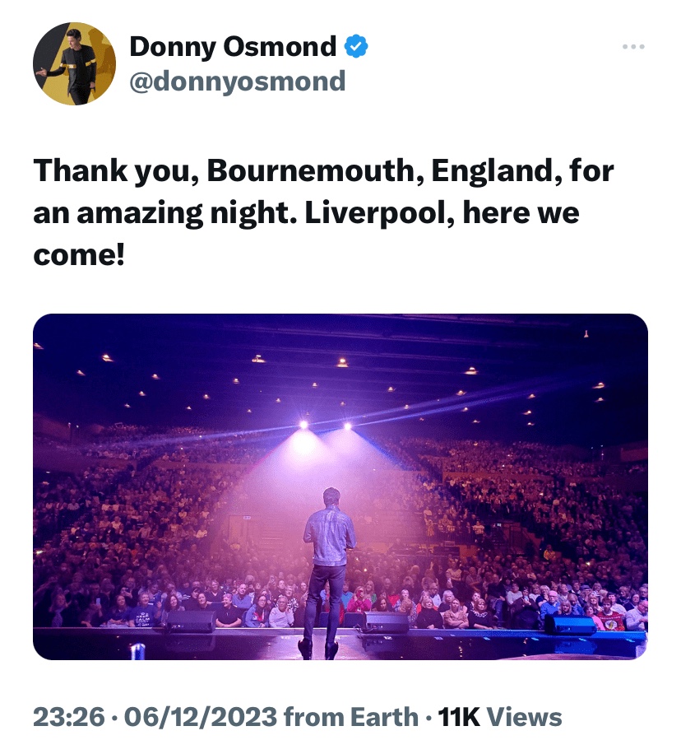Click the Donny Osmond display name
This screenshot has height=754, width=681.
point(233,47)
